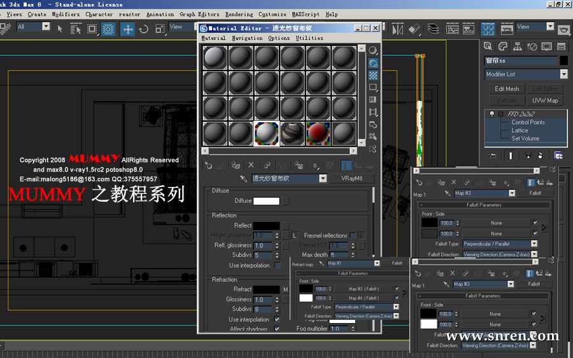The height and width of the screenshot is (358, 573).
Task: Open the Modifier List dropdown
Action: [564, 74]
